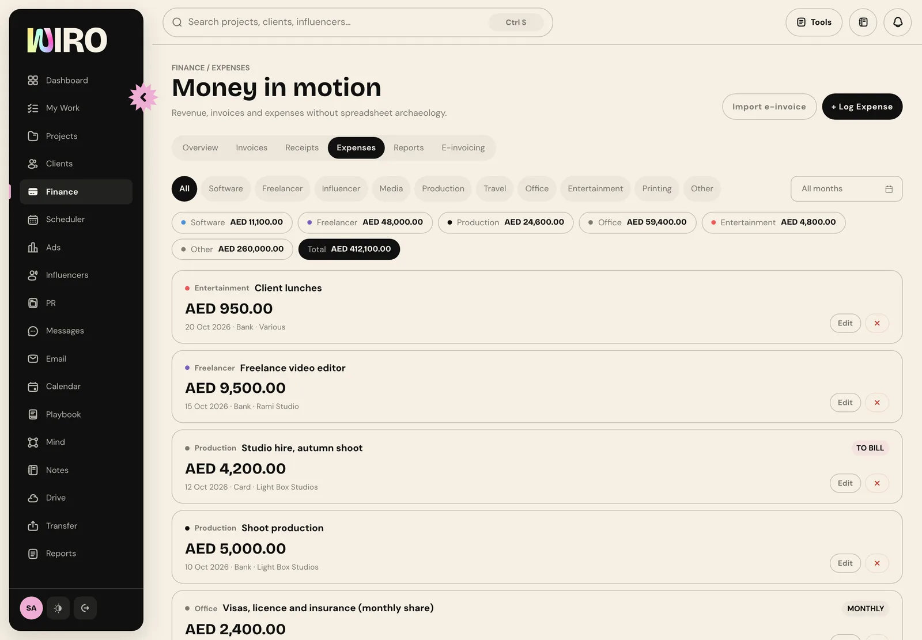Switch to the Invoices tab
This screenshot has width=922, height=640.
[x=252, y=148]
